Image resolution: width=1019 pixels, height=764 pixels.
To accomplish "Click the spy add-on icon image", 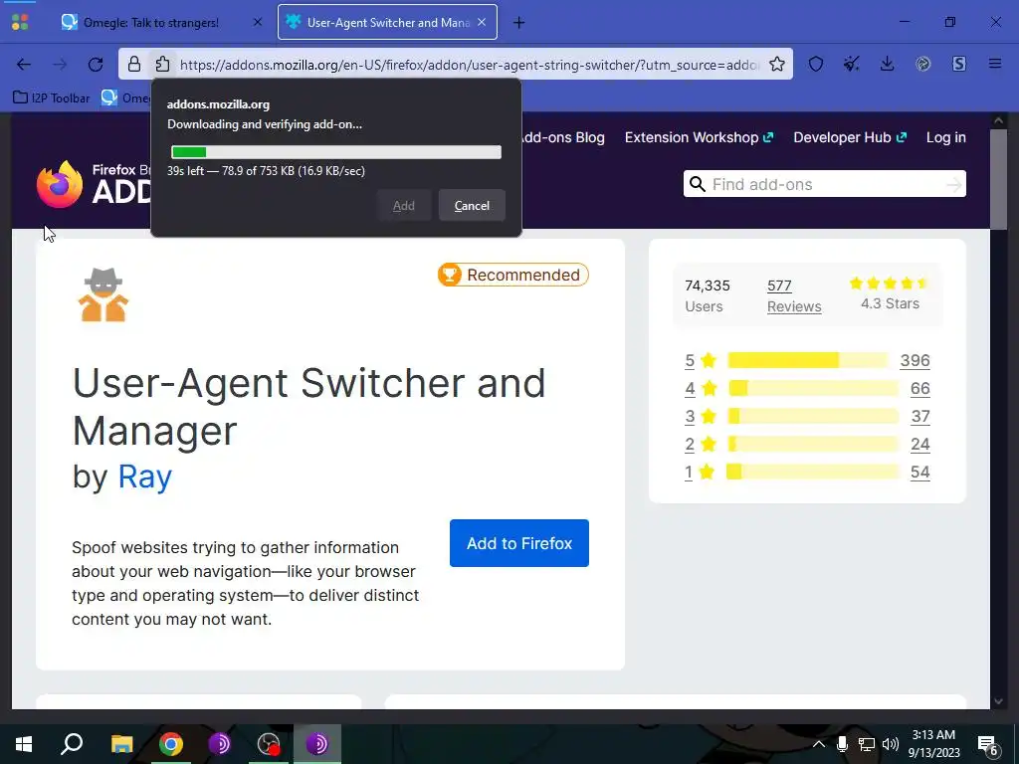I will (103, 294).
